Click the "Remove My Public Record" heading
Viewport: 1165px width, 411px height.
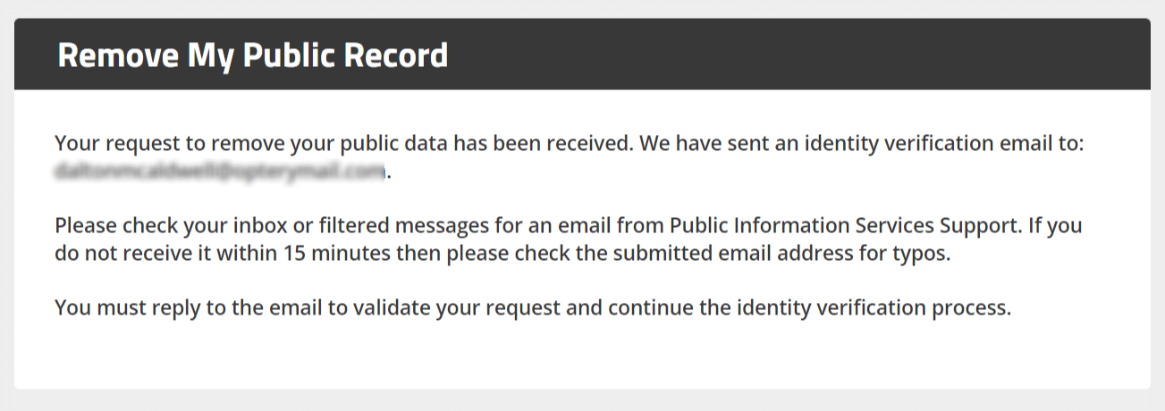pos(252,55)
